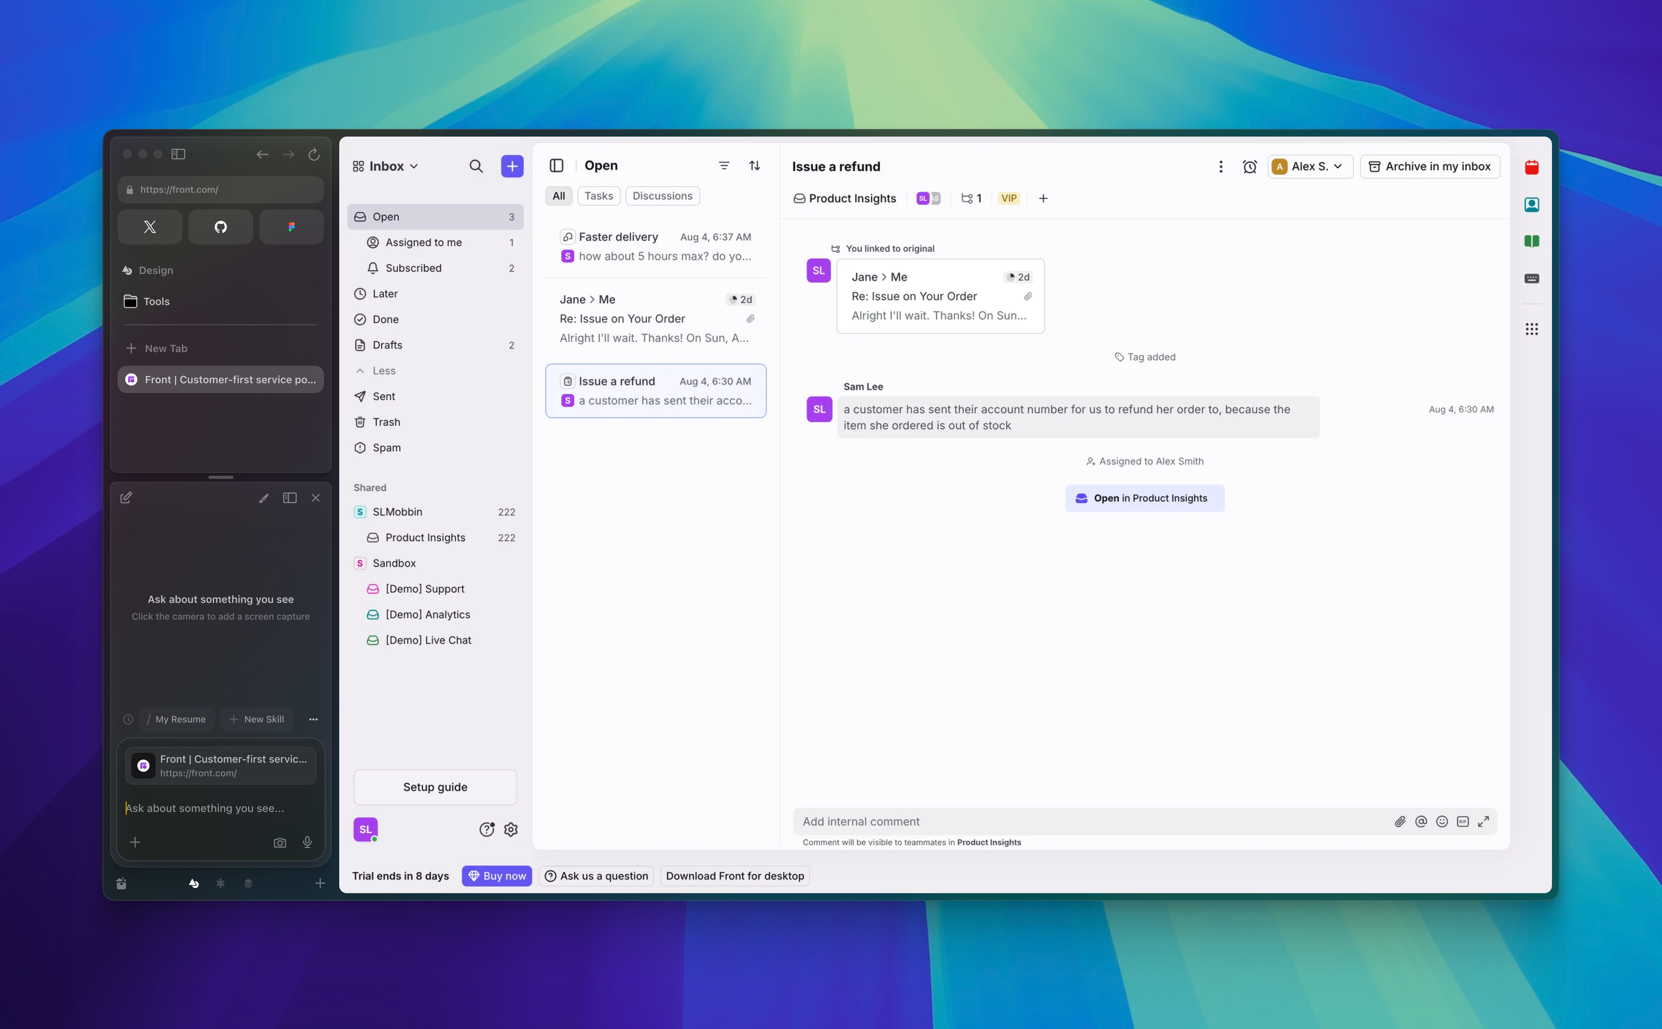The image size is (1662, 1029).
Task: Open the settings gear icon
Action: 511,829
